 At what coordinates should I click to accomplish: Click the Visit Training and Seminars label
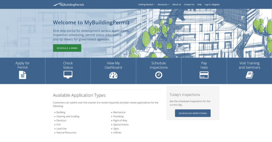(x=249, y=65)
